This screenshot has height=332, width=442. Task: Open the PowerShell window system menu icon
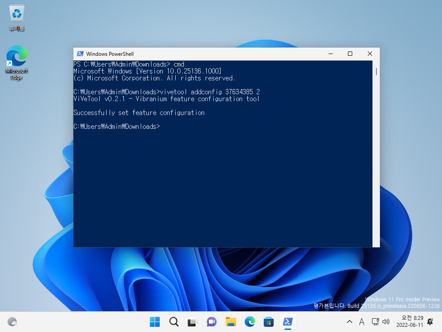(80, 54)
